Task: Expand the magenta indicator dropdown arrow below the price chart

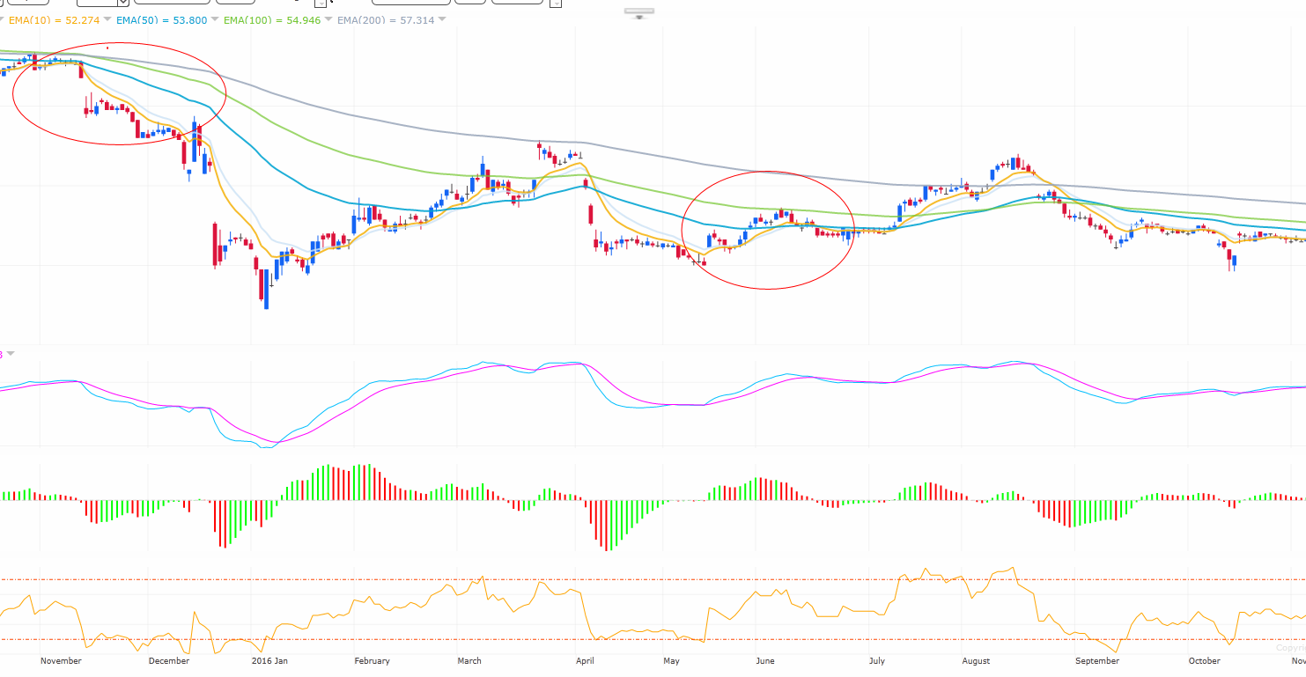Action: pos(11,354)
